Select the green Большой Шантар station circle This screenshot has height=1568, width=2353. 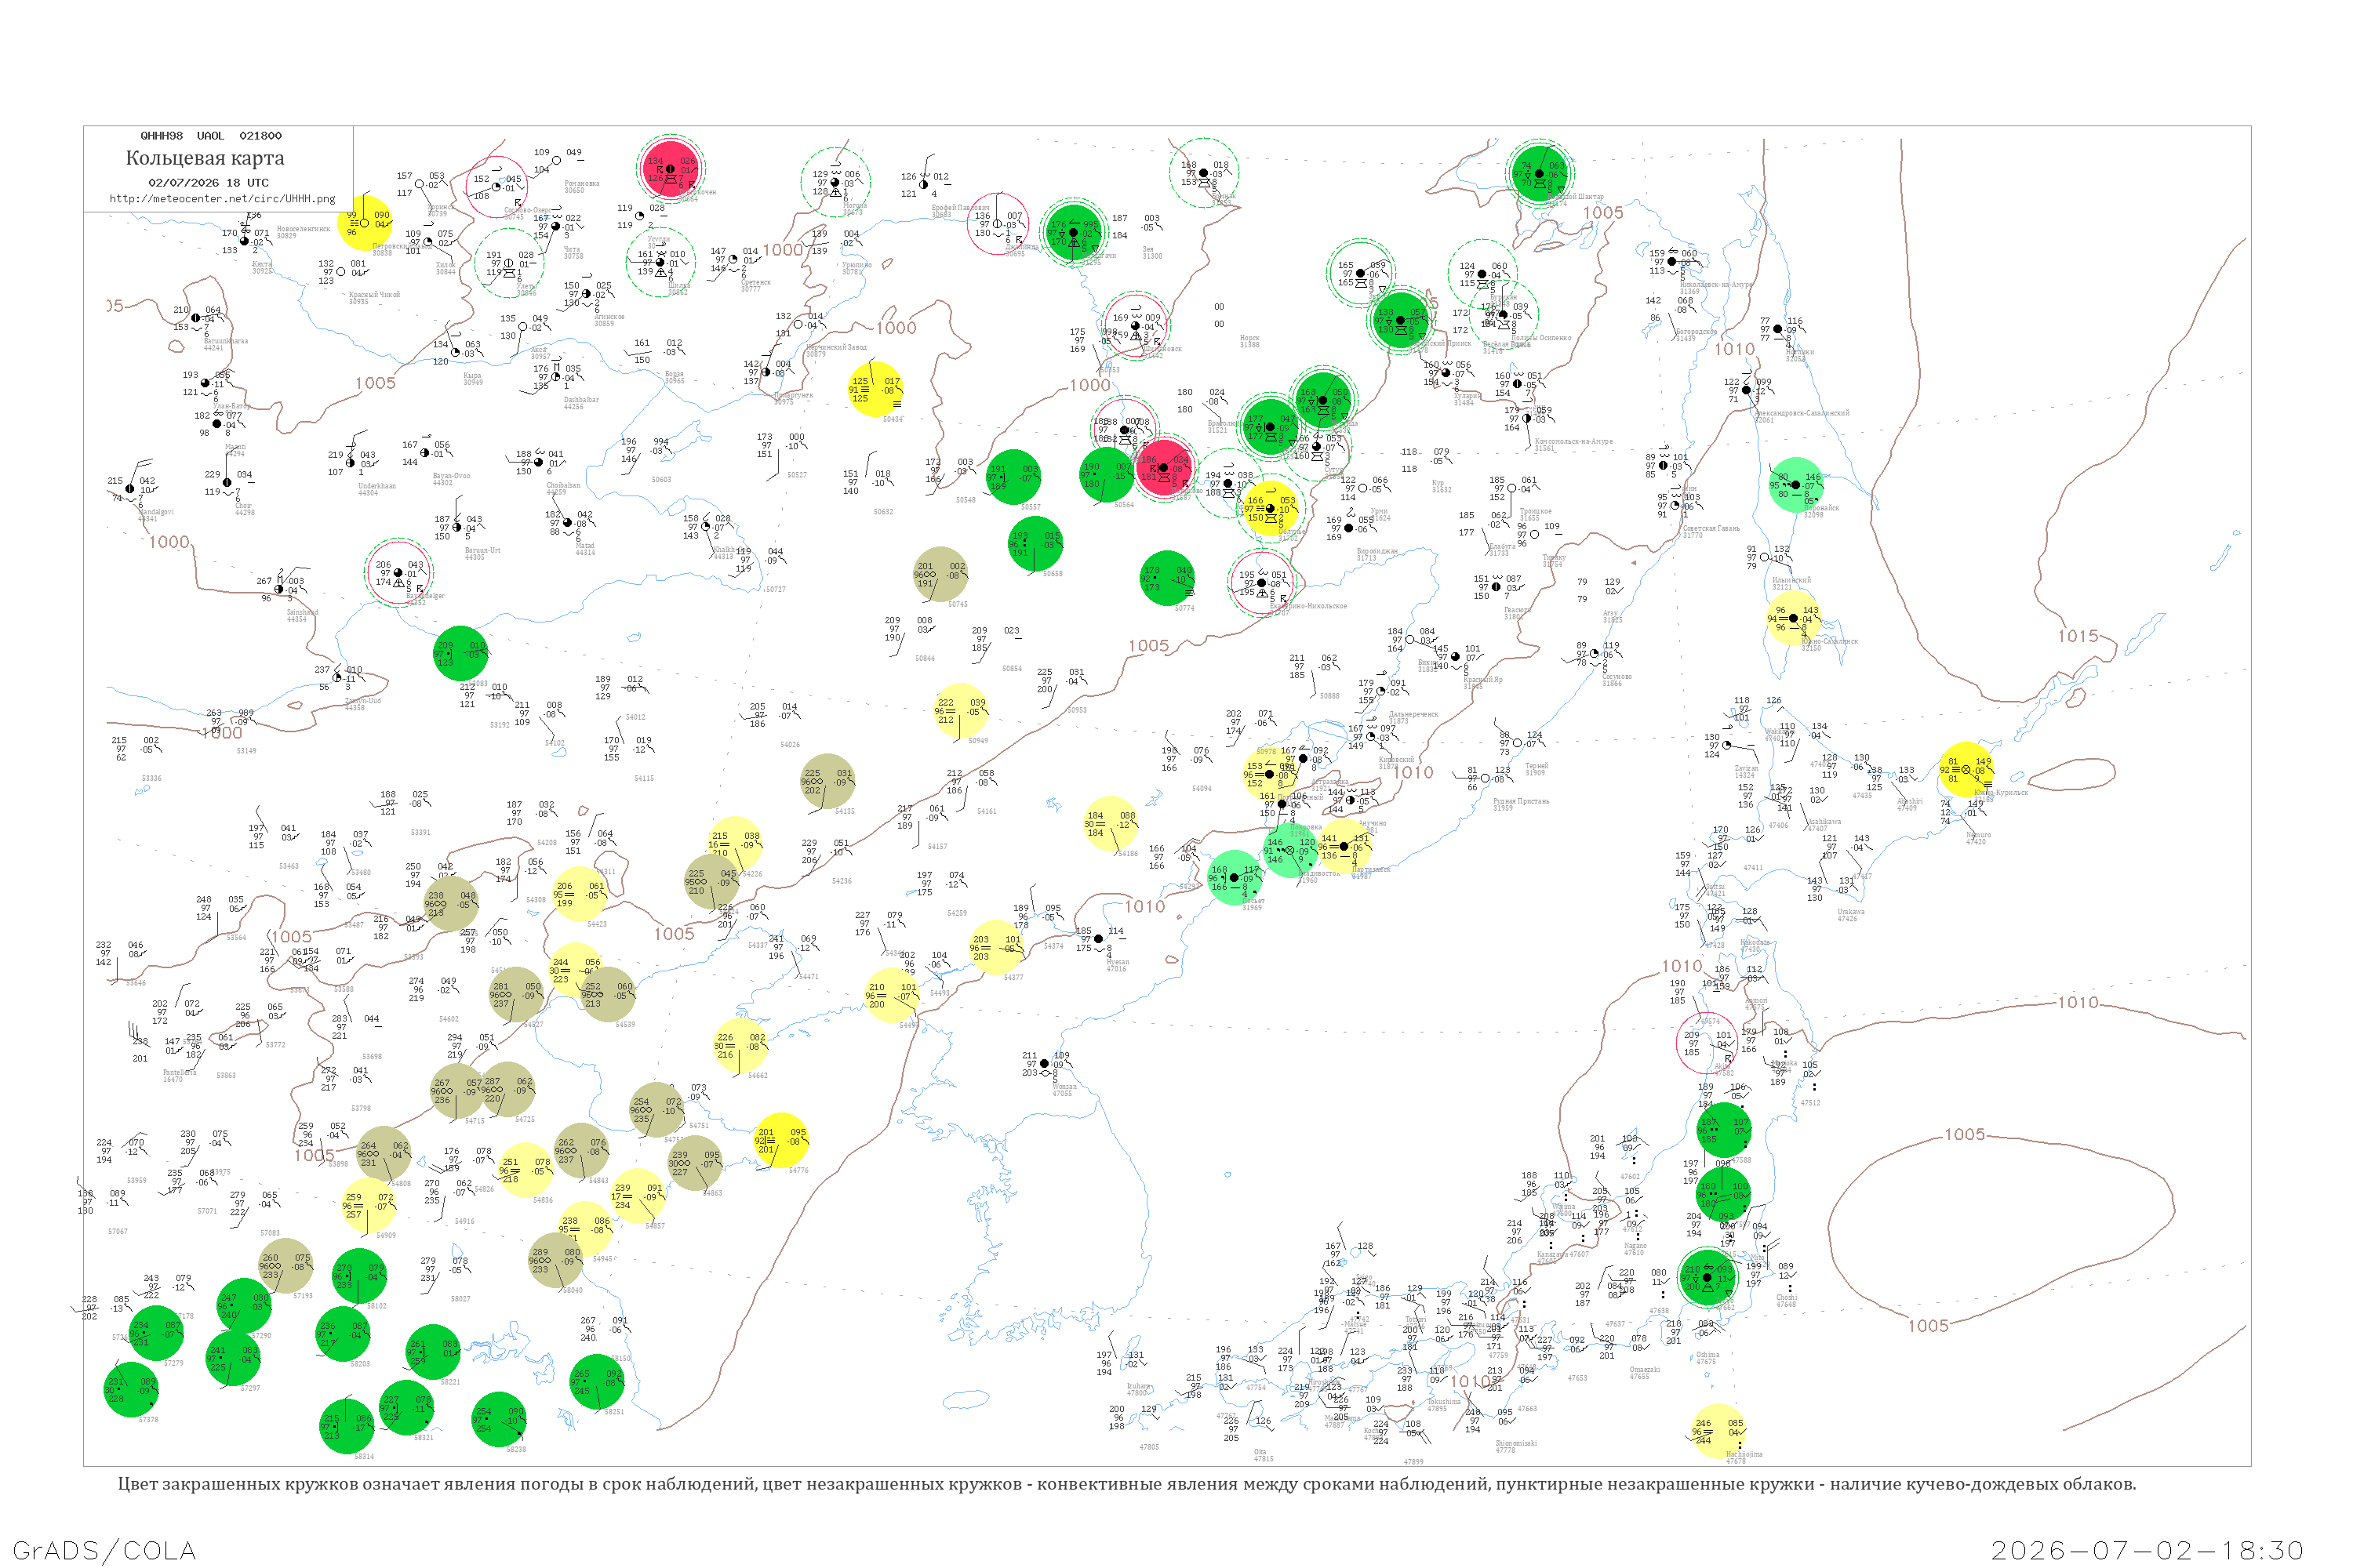coord(1540,174)
